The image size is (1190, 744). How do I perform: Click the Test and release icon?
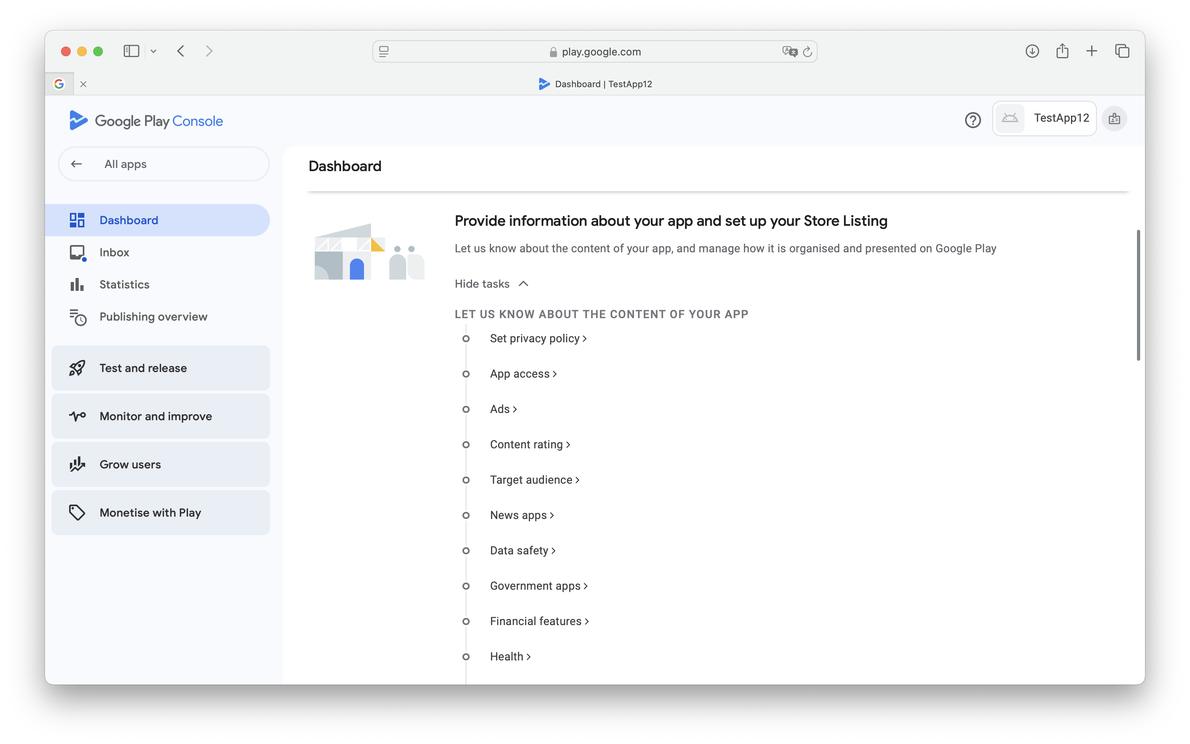(x=77, y=367)
